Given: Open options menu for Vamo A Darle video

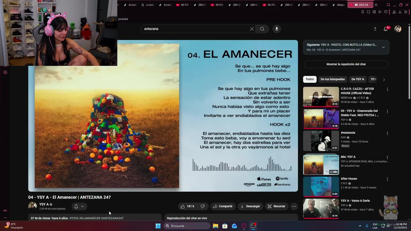Looking at the screenshot, I should 387,201.
